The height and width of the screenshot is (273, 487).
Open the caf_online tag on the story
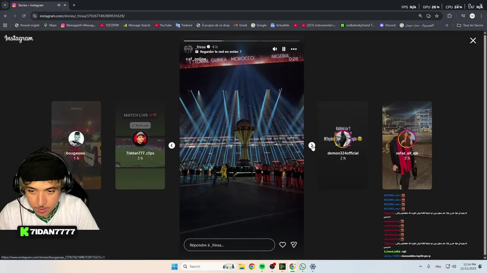(x=196, y=59)
